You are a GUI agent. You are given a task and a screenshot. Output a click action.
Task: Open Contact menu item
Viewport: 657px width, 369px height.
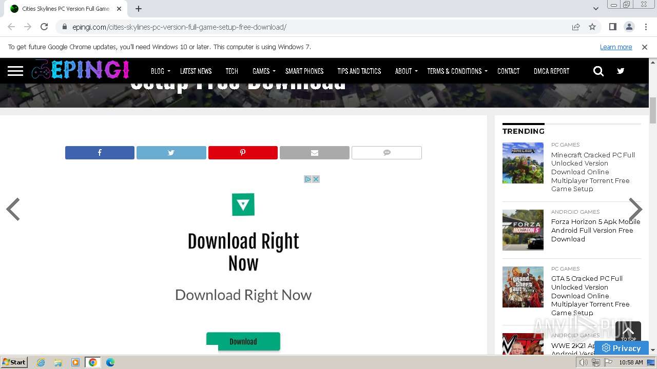pos(508,71)
